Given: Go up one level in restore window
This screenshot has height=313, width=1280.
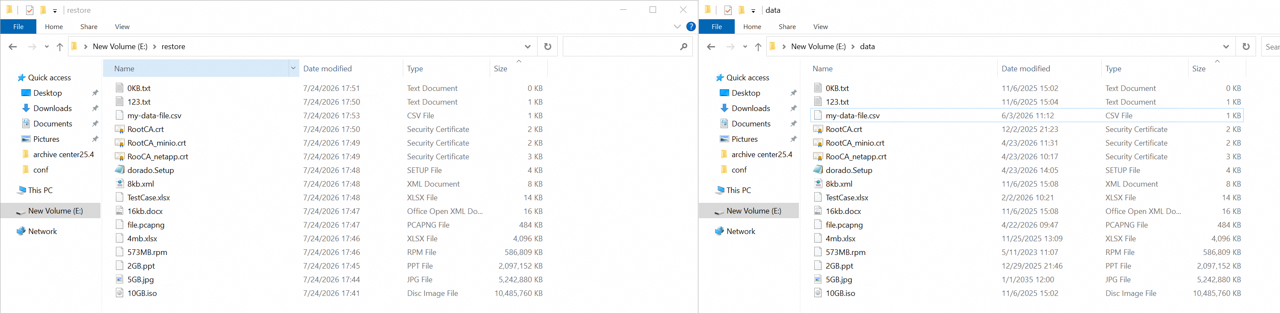Looking at the screenshot, I should pos(59,47).
